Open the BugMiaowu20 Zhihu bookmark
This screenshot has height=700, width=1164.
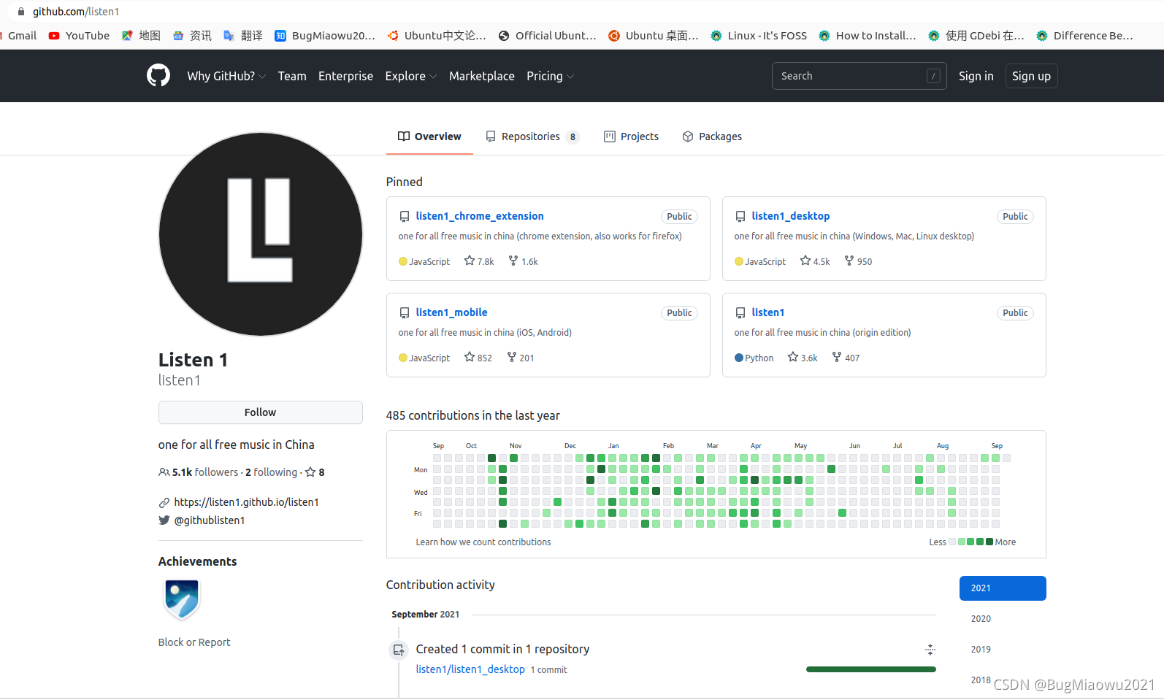click(x=325, y=35)
